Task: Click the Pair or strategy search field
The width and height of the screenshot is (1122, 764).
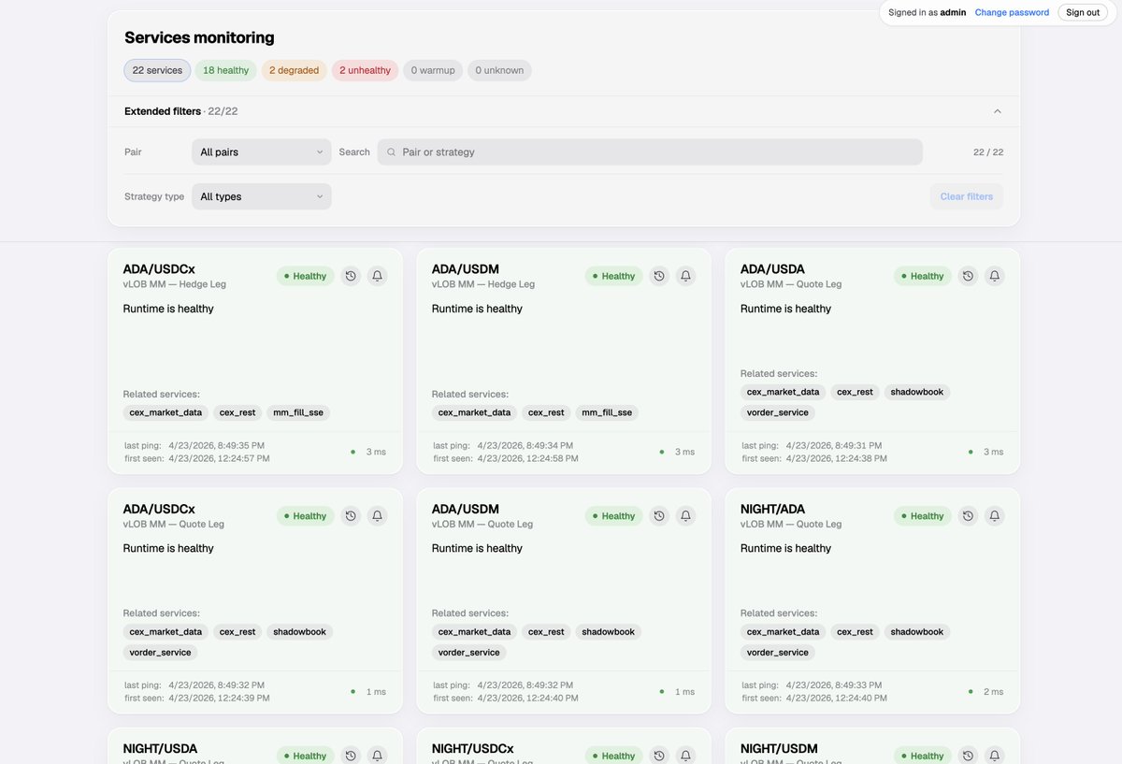Action: click(x=650, y=151)
